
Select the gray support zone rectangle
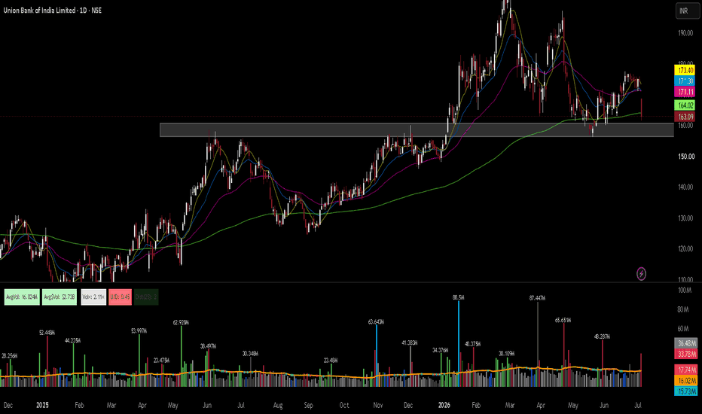[417, 129]
